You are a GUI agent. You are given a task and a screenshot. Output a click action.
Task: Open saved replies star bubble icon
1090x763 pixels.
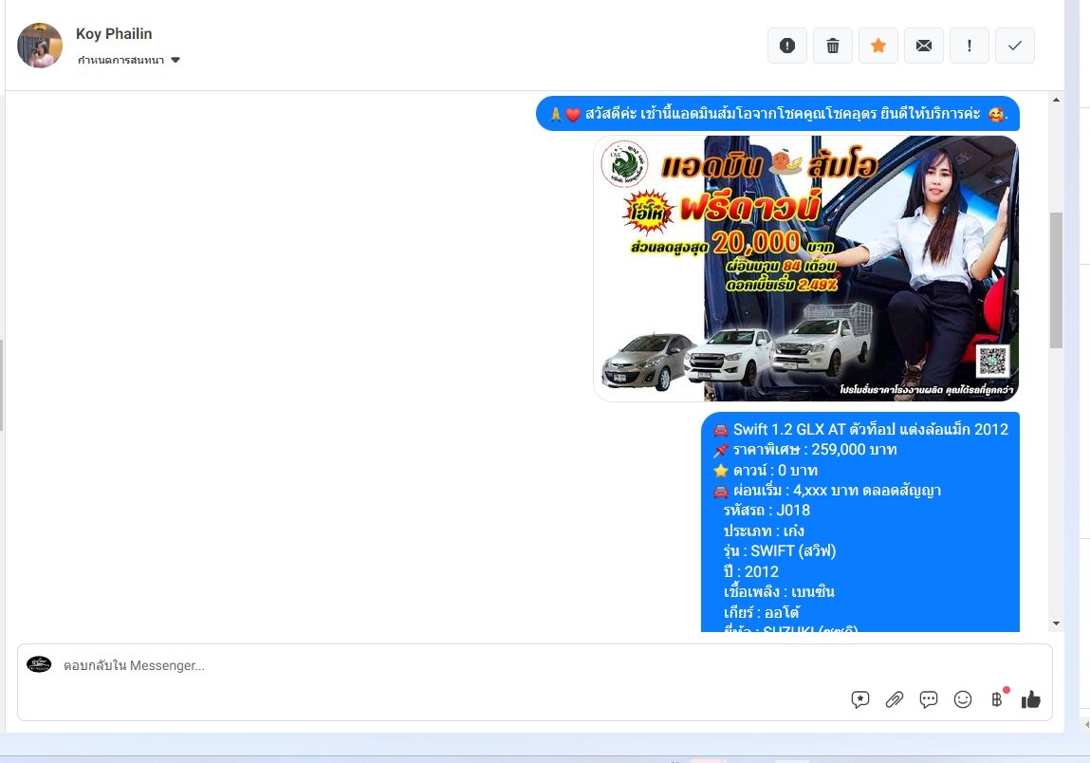point(859,699)
